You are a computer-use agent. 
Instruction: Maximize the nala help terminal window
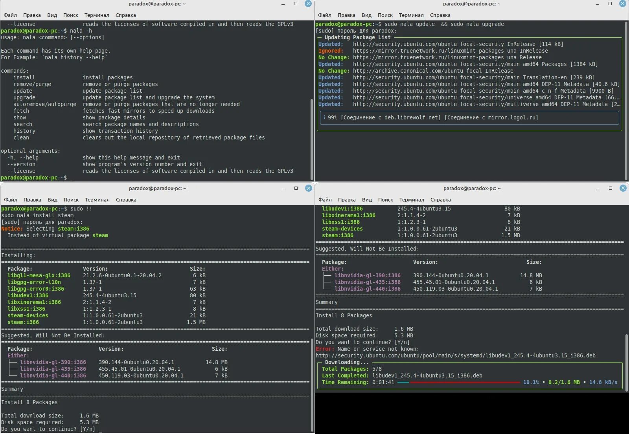tap(296, 4)
